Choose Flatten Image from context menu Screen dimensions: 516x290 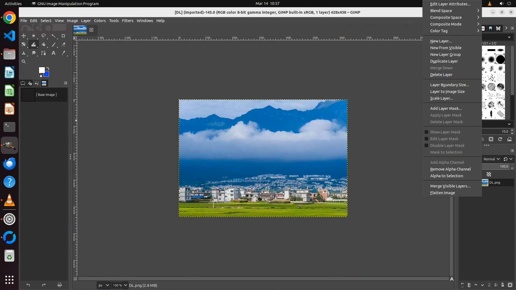point(442,193)
